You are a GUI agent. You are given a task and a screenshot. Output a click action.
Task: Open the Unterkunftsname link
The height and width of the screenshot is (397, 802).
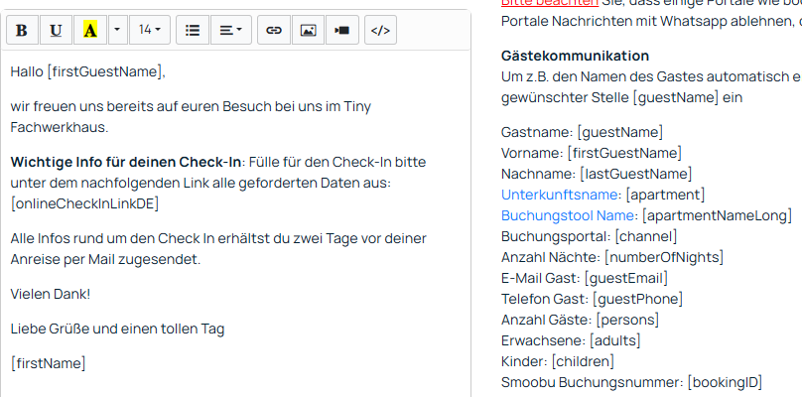(559, 195)
